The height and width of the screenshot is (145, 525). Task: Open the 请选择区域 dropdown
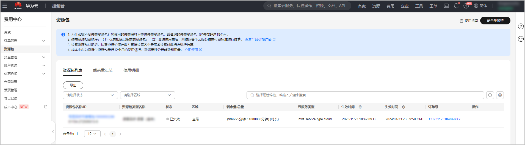tap(147, 95)
